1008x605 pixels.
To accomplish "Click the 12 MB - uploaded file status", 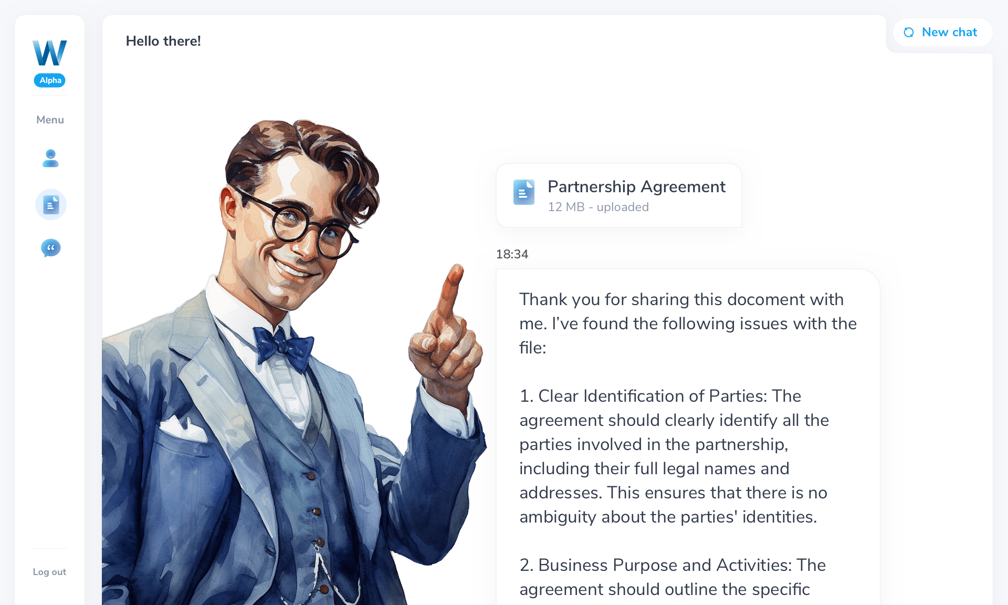I will 598,207.
